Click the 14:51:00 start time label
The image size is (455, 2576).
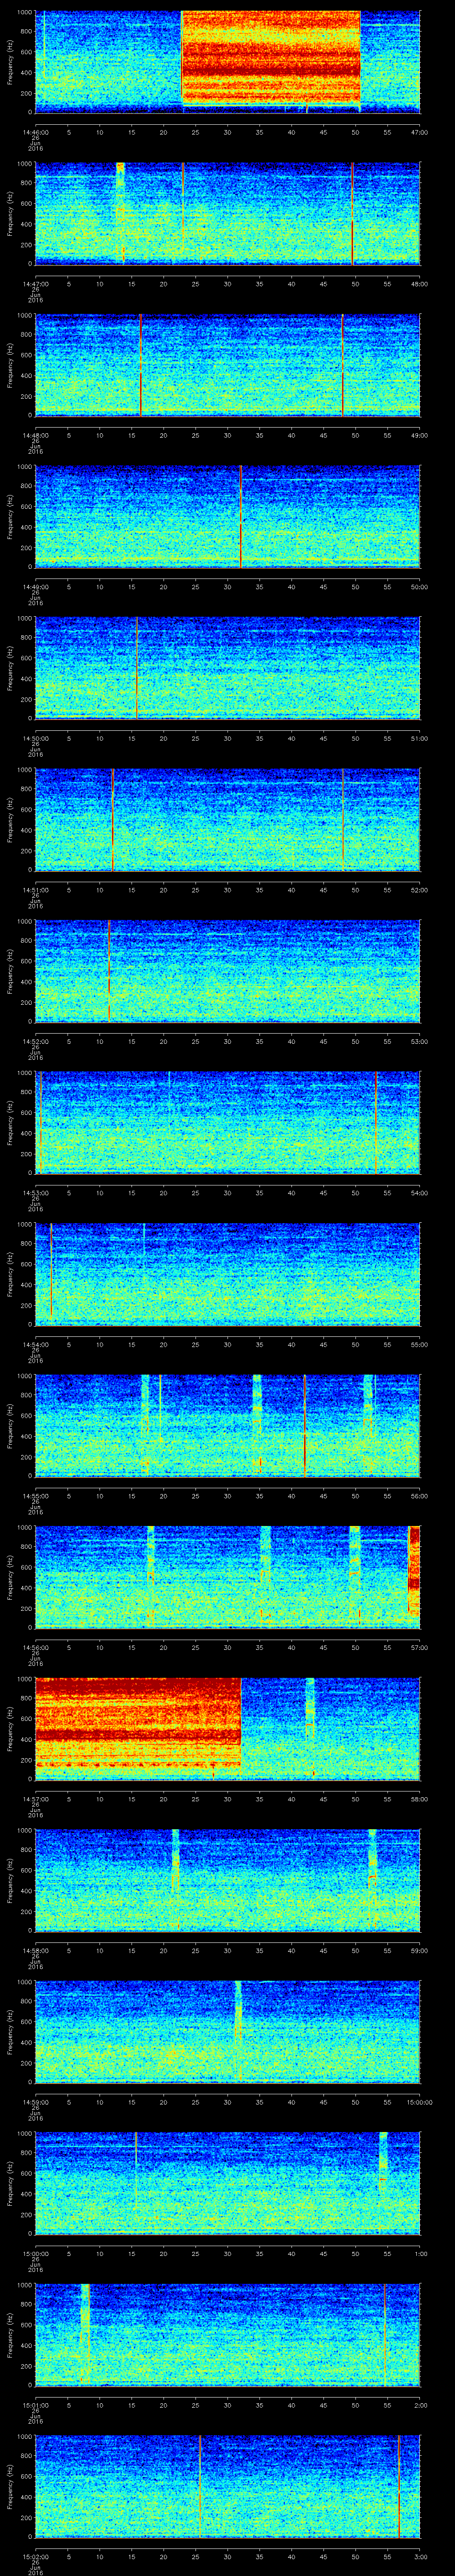35,890
